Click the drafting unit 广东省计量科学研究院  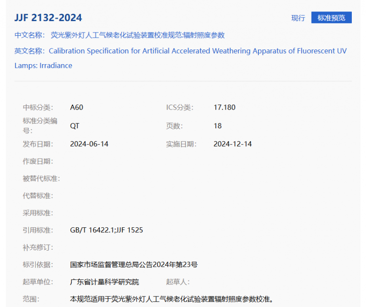(104, 282)
